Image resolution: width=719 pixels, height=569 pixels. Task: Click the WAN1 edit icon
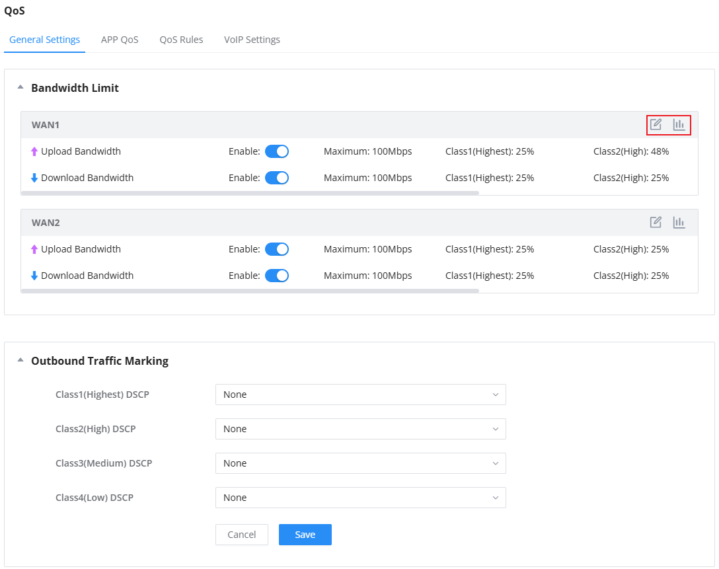click(x=656, y=125)
